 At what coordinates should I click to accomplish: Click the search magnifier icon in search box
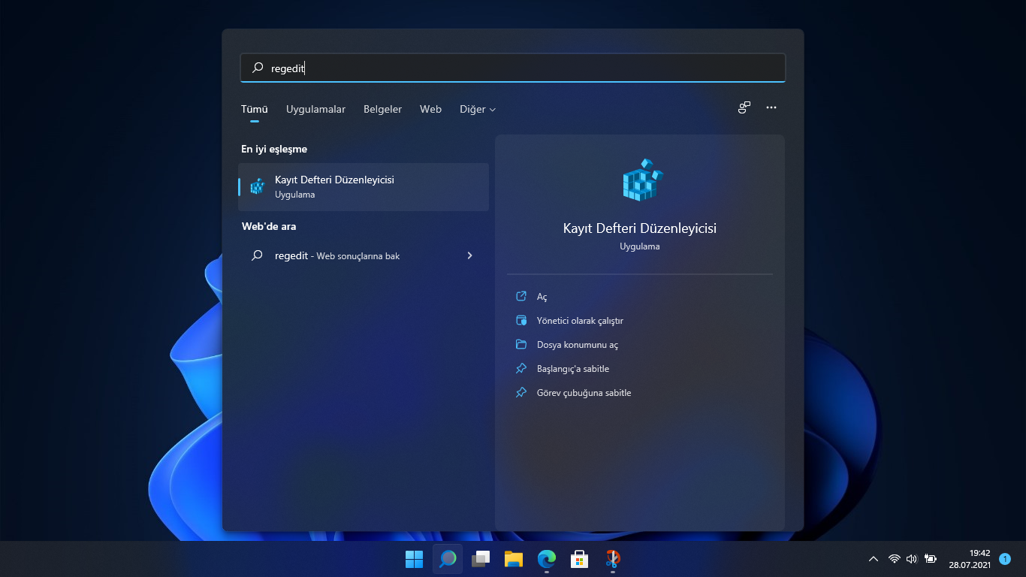pyautogui.click(x=258, y=68)
